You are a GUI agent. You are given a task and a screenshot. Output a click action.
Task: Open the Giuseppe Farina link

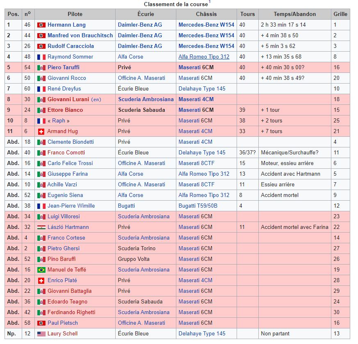67,174
